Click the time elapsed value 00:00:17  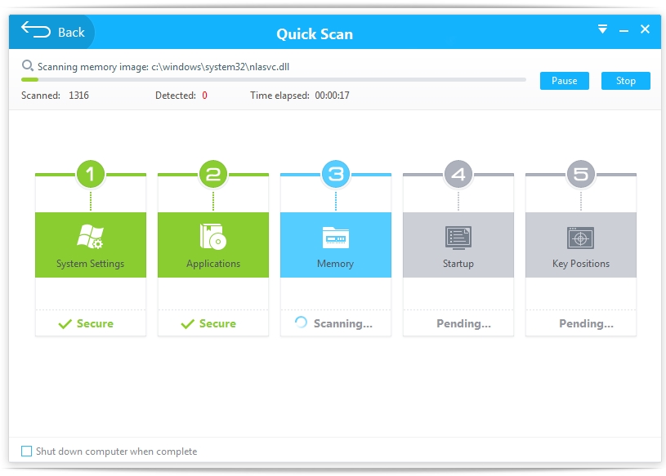pyautogui.click(x=332, y=96)
